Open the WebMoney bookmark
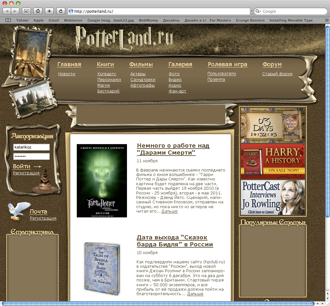 [148, 20]
